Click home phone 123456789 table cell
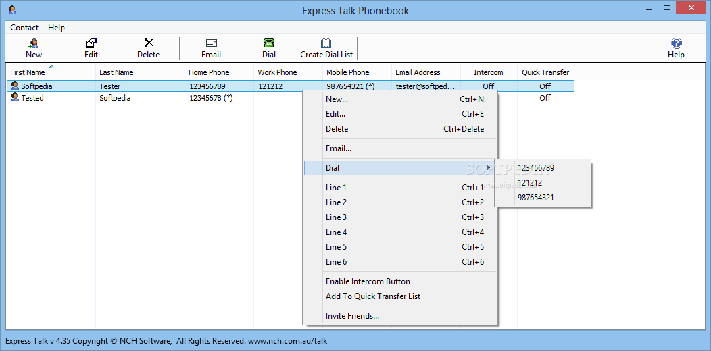The image size is (711, 351). [x=207, y=86]
